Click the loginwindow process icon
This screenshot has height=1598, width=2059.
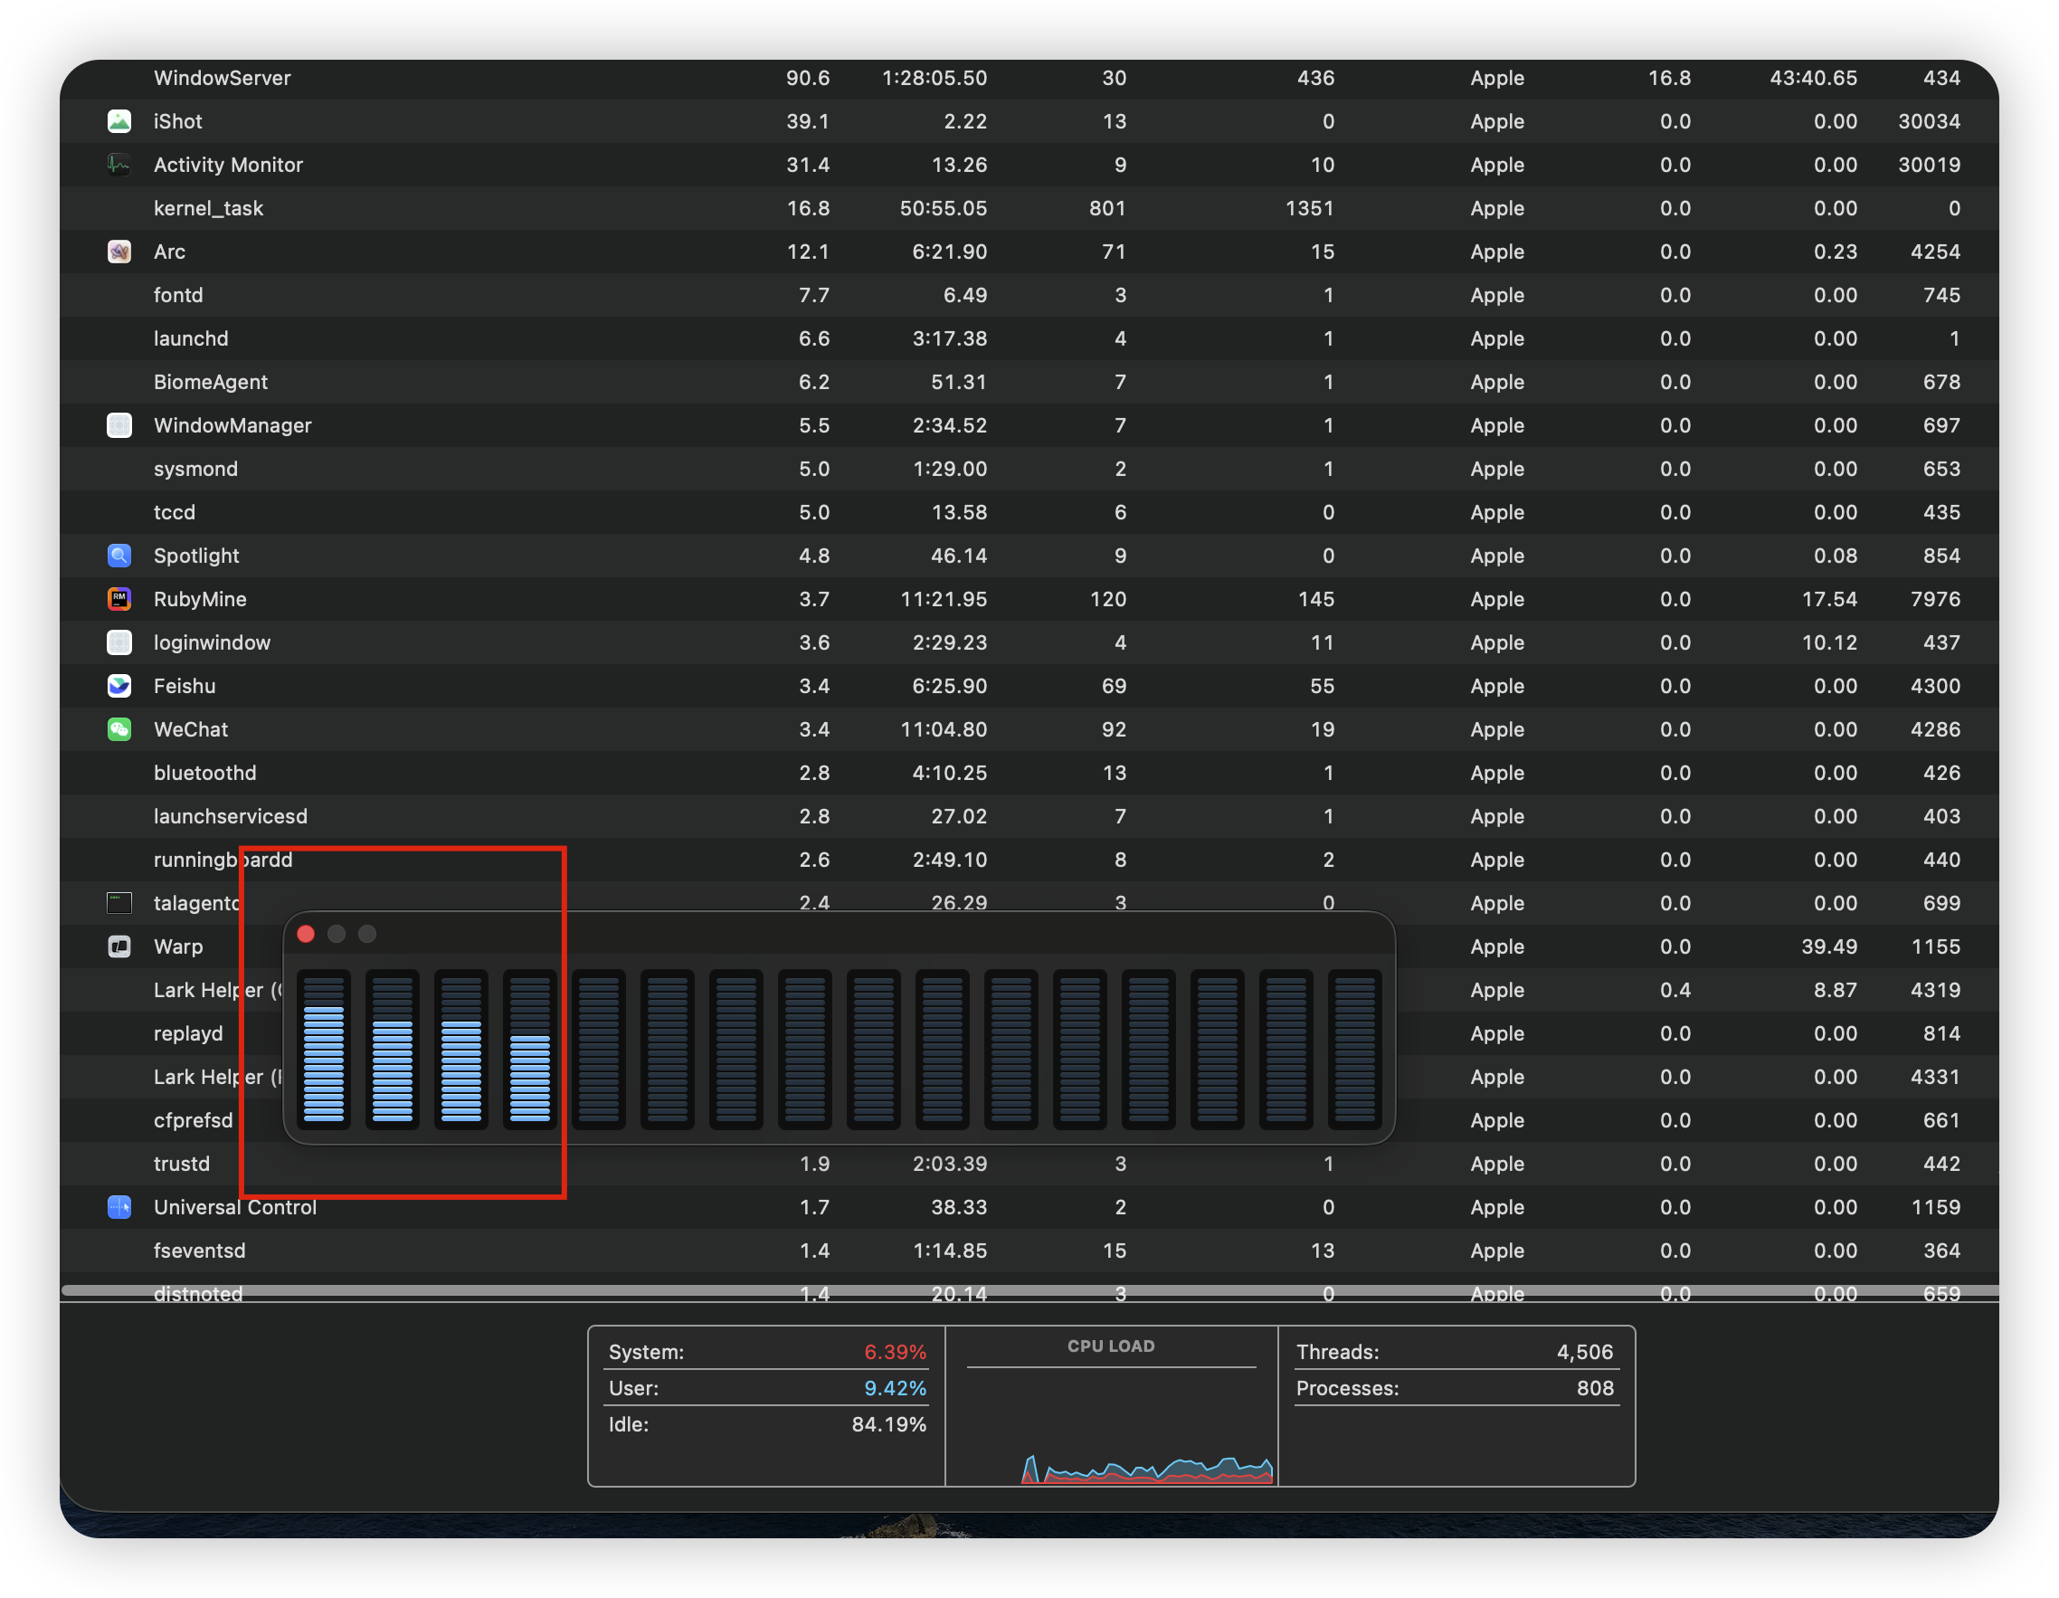(x=119, y=642)
